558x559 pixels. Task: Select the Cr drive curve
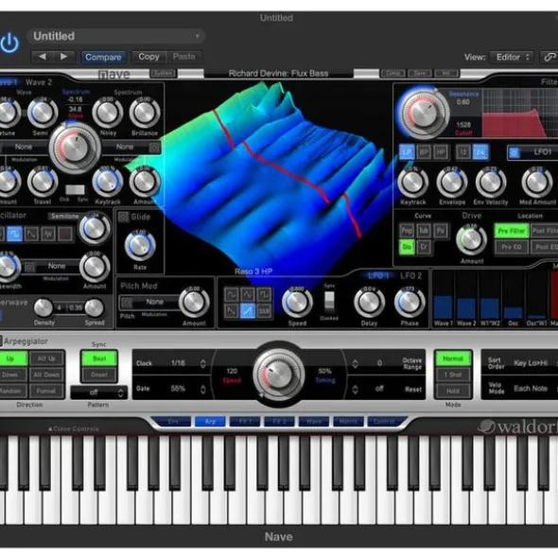tap(424, 247)
